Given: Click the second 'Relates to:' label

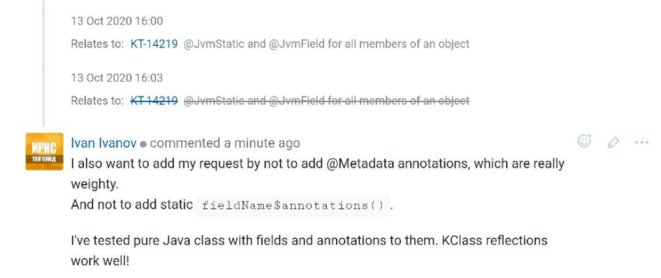Looking at the screenshot, I should (x=97, y=101).
